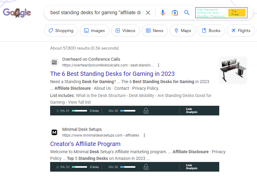
Task: Click 0 links in first MozBar
Action: click(94, 111)
